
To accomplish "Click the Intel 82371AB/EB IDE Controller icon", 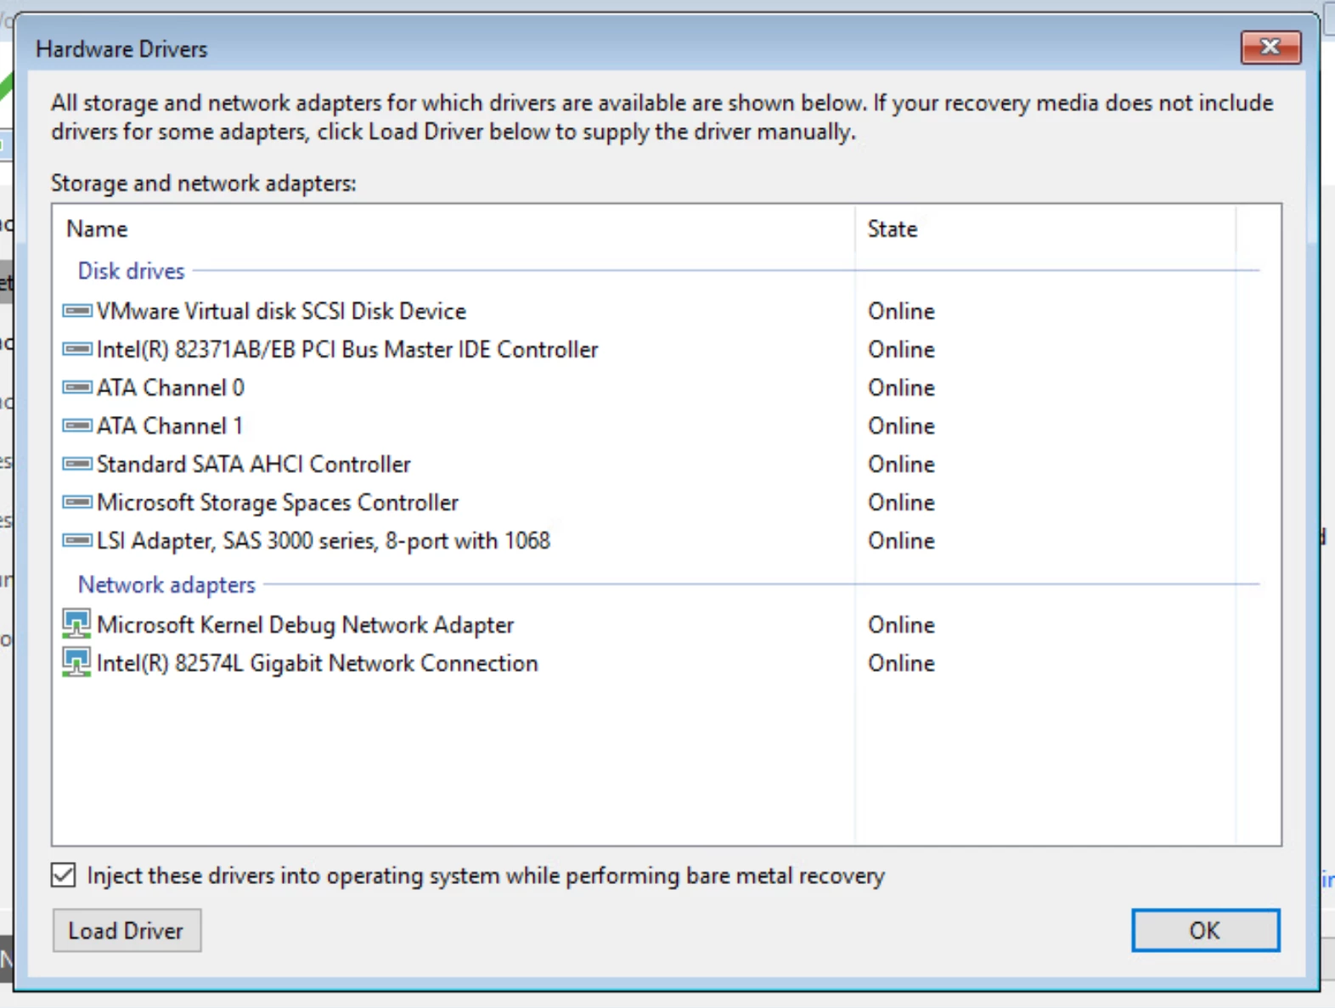I will [77, 349].
